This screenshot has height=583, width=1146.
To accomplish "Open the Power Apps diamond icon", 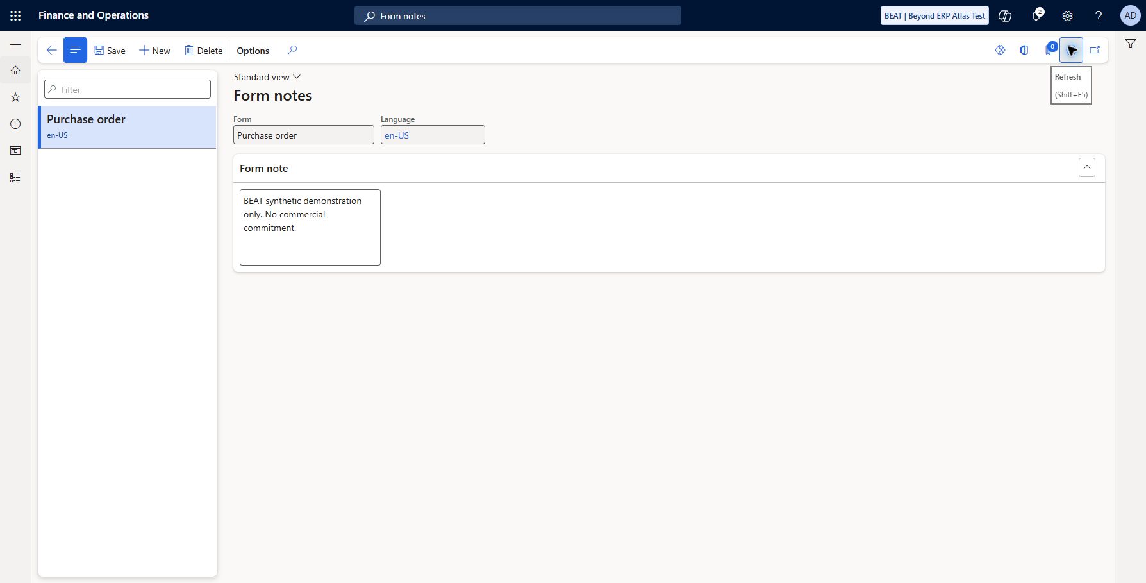I will pyautogui.click(x=1000, y=50).
